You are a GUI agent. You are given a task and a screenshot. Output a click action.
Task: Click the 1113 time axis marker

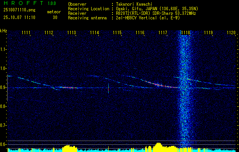tap(72, 32)
